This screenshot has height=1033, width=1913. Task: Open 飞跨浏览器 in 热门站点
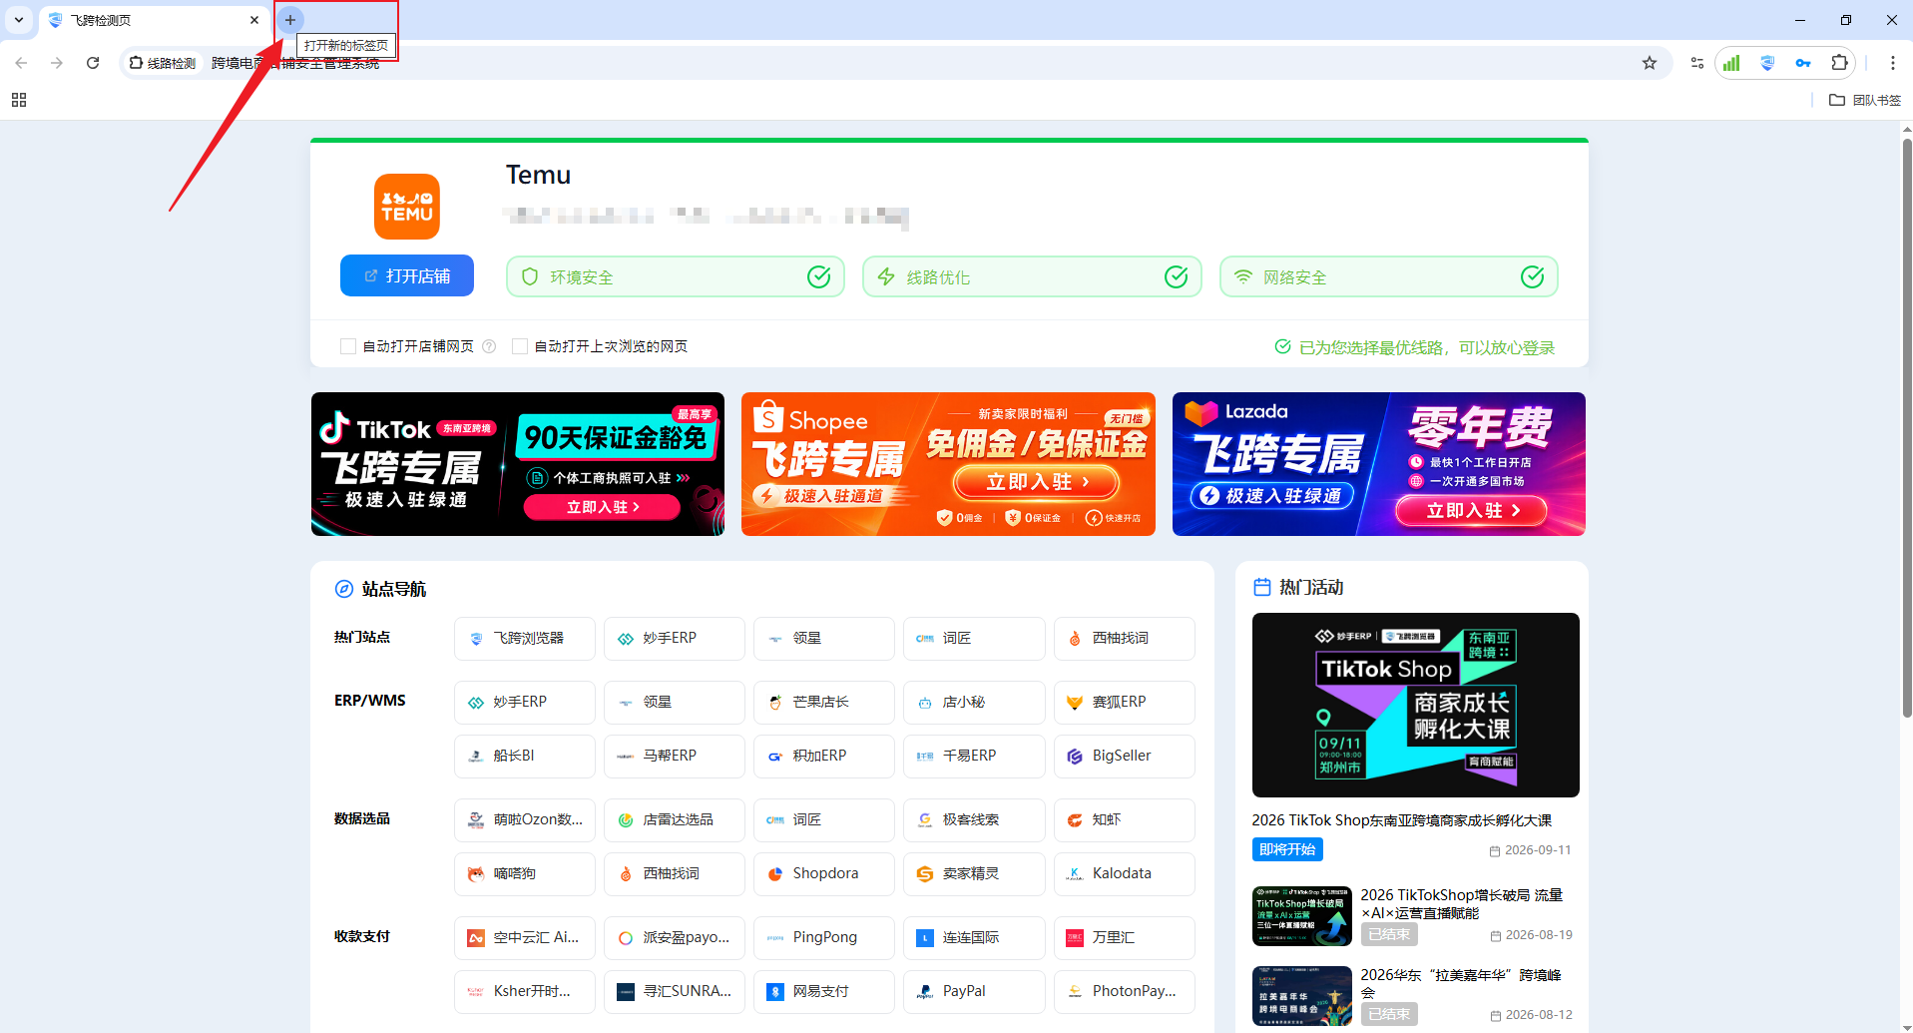click(525, 639)
